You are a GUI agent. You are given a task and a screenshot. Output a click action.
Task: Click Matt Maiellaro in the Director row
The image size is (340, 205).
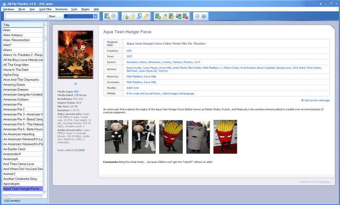click(x=134, y=77)
